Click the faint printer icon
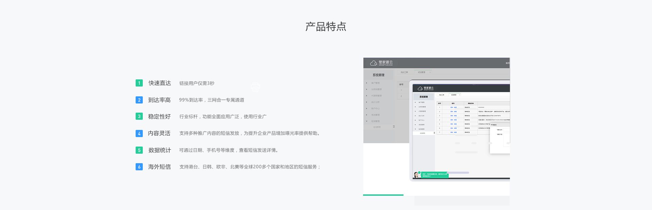The image size is (652, 210). [255, 87]
